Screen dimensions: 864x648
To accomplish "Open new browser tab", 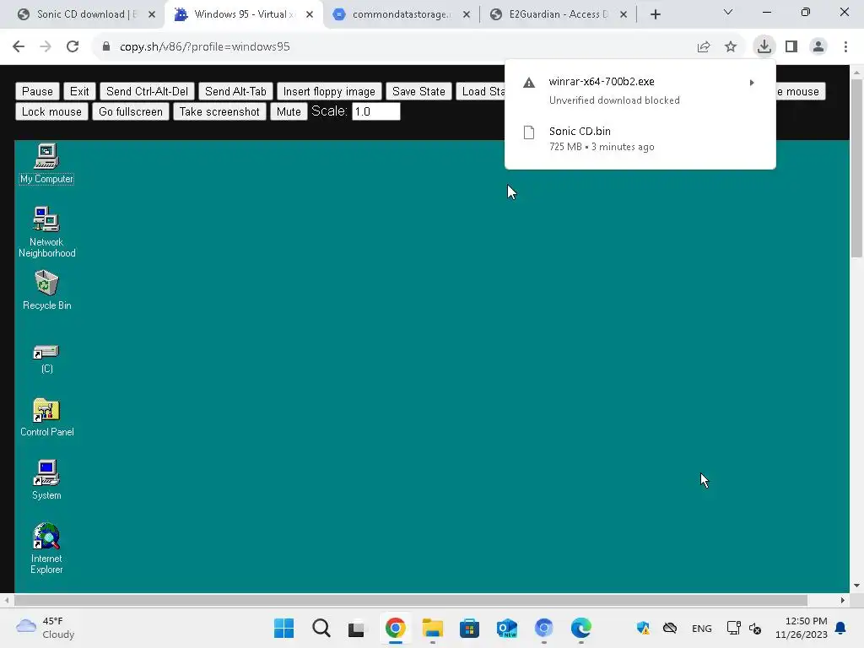I will (x=655, y=14).
